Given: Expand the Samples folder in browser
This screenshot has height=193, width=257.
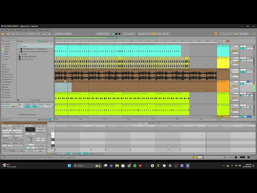Looking at the screenshot, I should coord(18,54).
